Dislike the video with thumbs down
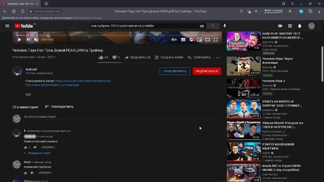The height and width of the screenshot is (182, 324). [x=116, y=58]
